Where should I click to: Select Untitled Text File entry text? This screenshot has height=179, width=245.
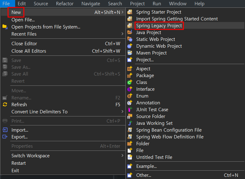pos(154,157)
